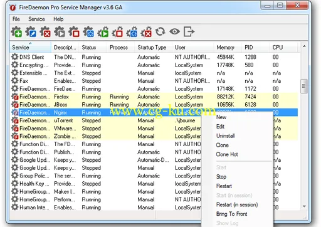Click the FireDaemon icon on the JBoss row
This screenshot has width=321, height=227.
(15, 104)
